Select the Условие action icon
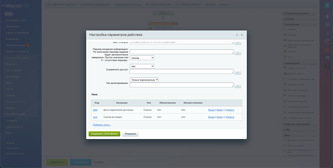Viewport: 333px width, 168px height. [x=285, y=51]
